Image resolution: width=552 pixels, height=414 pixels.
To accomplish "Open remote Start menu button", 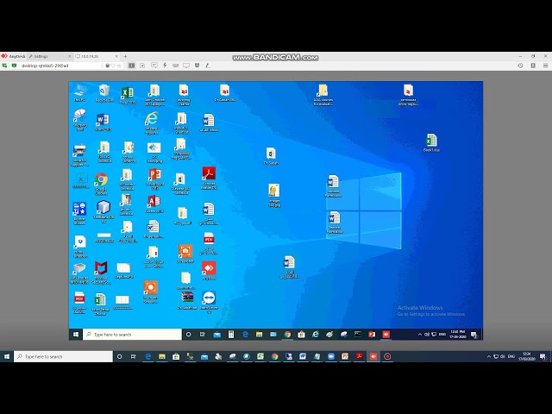I will point(76,335).
